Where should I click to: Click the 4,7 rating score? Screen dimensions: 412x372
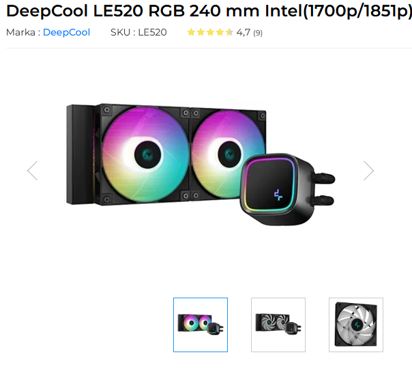tap(243, 32)
